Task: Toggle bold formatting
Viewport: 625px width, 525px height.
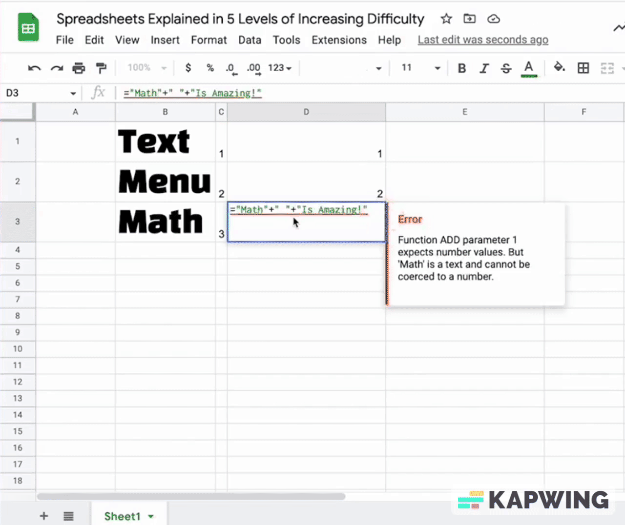Action: tap(461, 68)
